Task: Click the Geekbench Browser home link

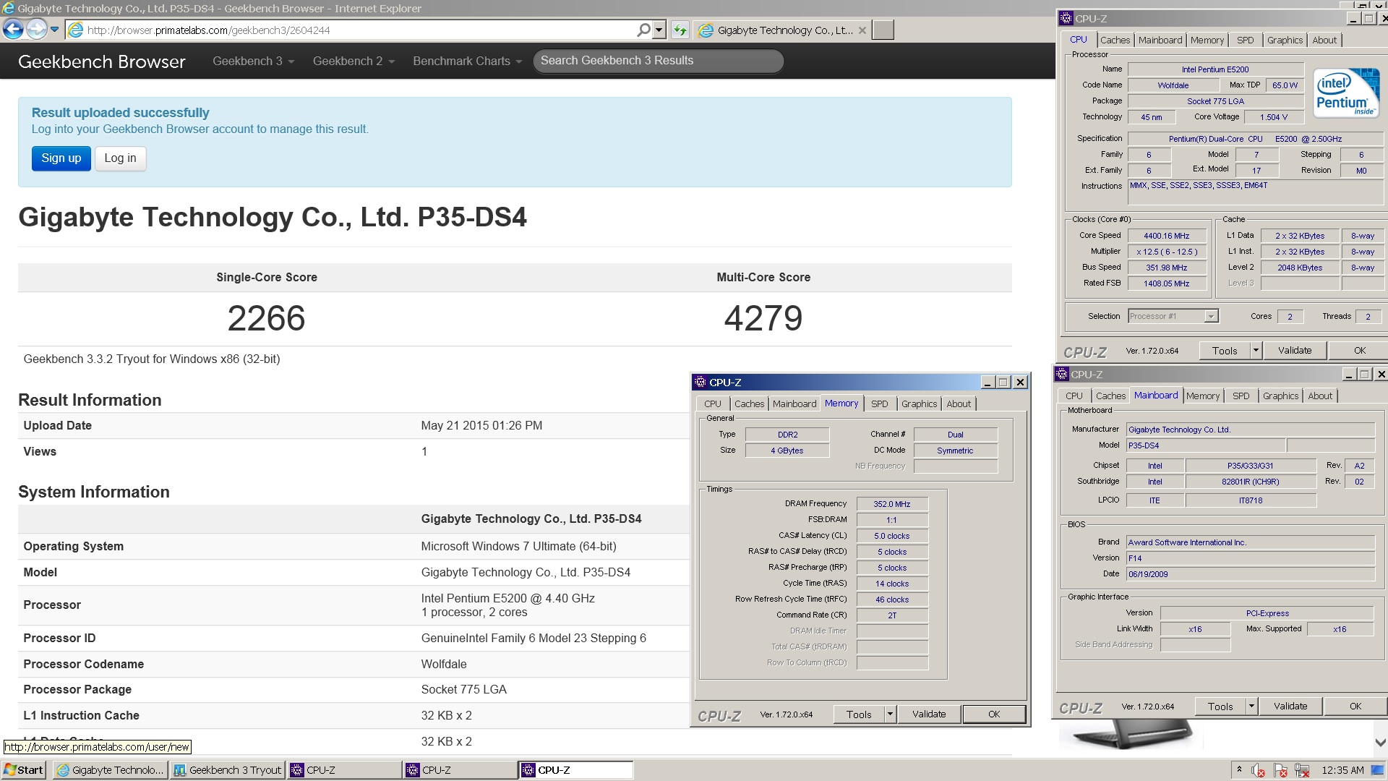Action: (102, 61)
